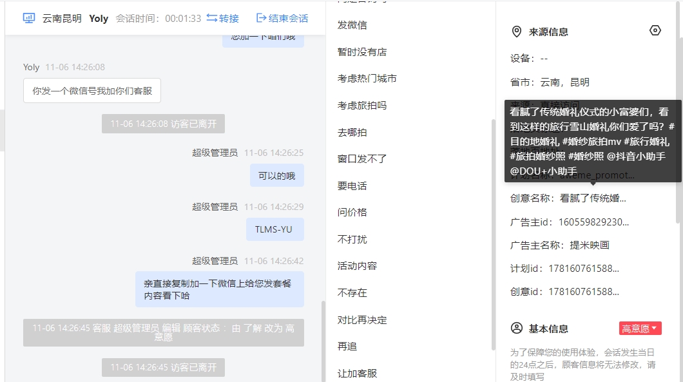
Task: Select quick reply 暂时没有店
Action: 362,52
